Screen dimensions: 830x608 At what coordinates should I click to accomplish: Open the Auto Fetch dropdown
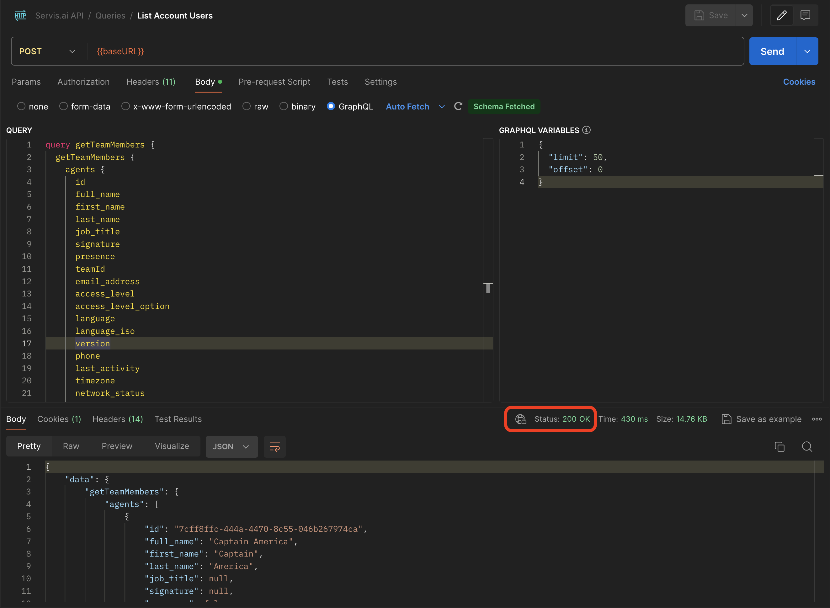point(415,106)
